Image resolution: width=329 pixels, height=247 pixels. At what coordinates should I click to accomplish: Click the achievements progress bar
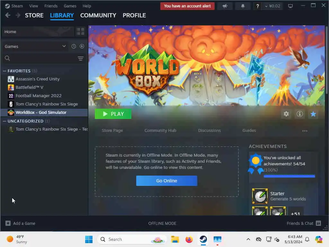click(x=289, y=176)
